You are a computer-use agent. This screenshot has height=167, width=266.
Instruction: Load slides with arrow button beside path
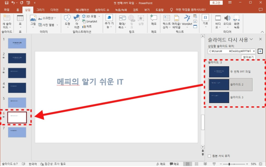pos(260,51)
